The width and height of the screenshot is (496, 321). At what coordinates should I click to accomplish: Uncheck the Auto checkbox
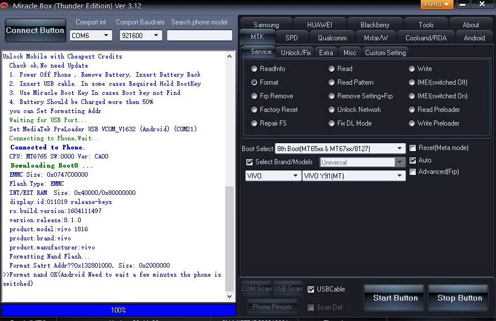tap(412, 160)
